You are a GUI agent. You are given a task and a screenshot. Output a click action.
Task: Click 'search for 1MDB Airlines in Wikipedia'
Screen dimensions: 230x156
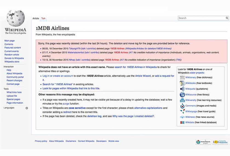136,67
